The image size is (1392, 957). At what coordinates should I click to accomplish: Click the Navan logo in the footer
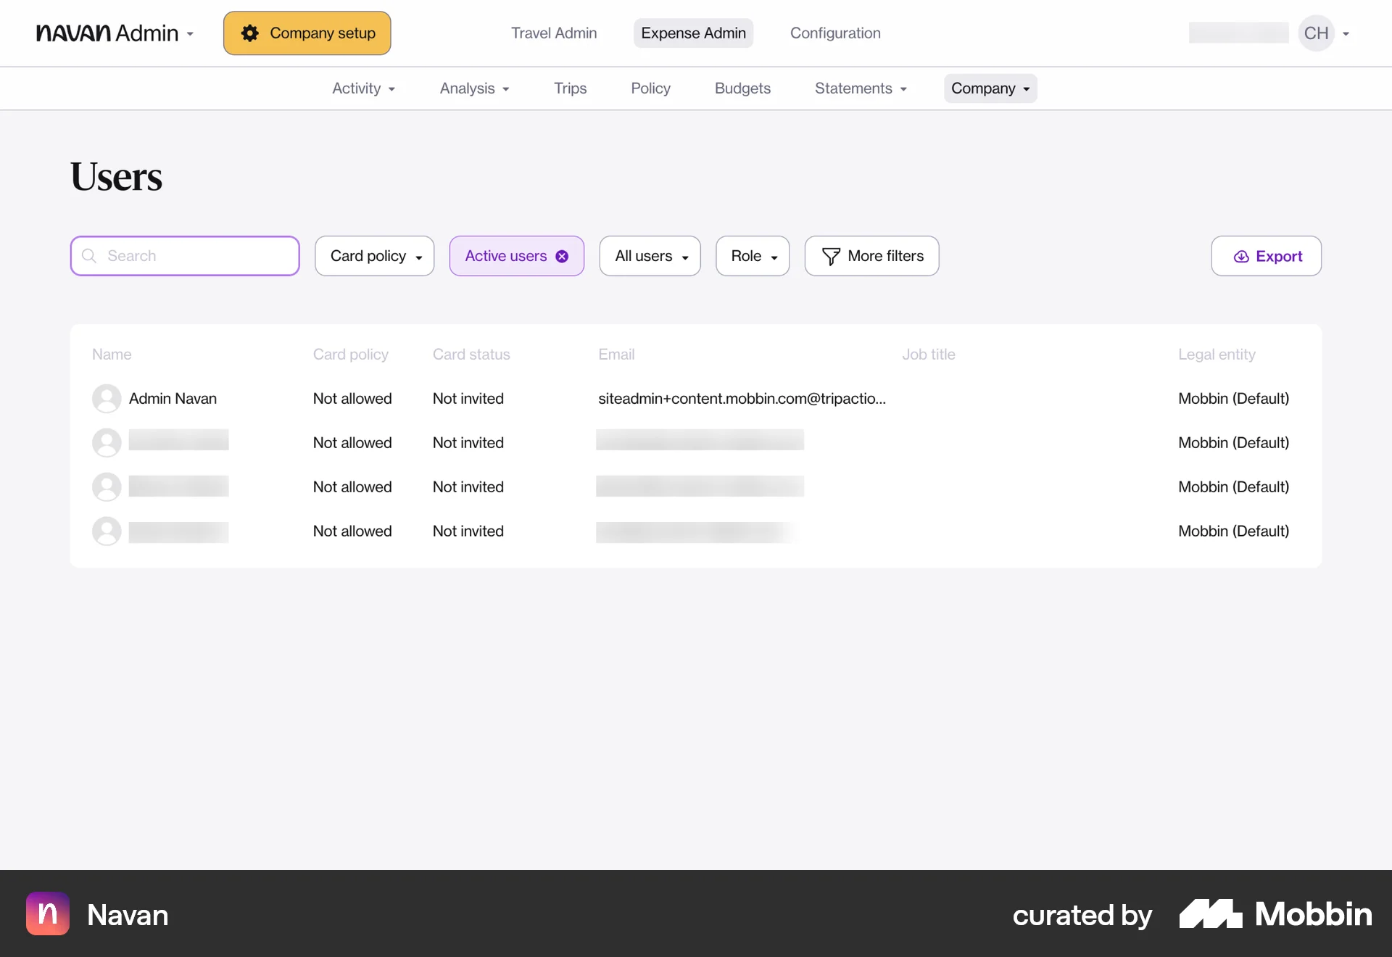coord(46,914)
